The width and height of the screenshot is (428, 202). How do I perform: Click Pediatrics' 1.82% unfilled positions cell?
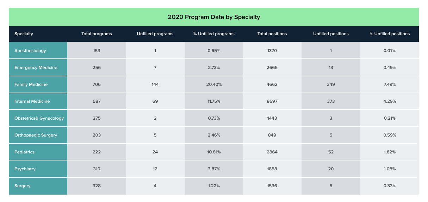390,152
